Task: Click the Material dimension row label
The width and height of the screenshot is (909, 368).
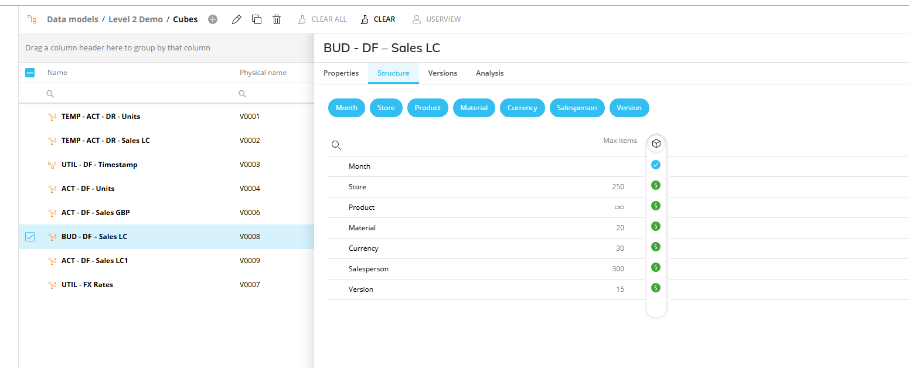Action: pos(362,228)
